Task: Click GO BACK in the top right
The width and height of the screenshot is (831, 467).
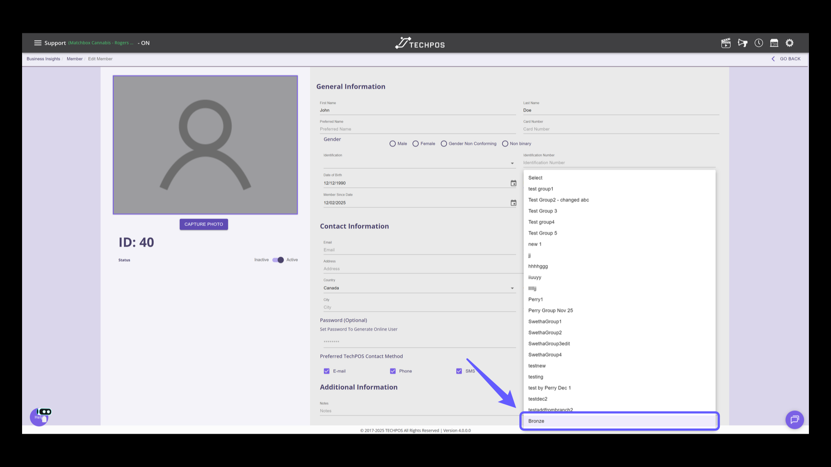Action: (x=789, y=59)
